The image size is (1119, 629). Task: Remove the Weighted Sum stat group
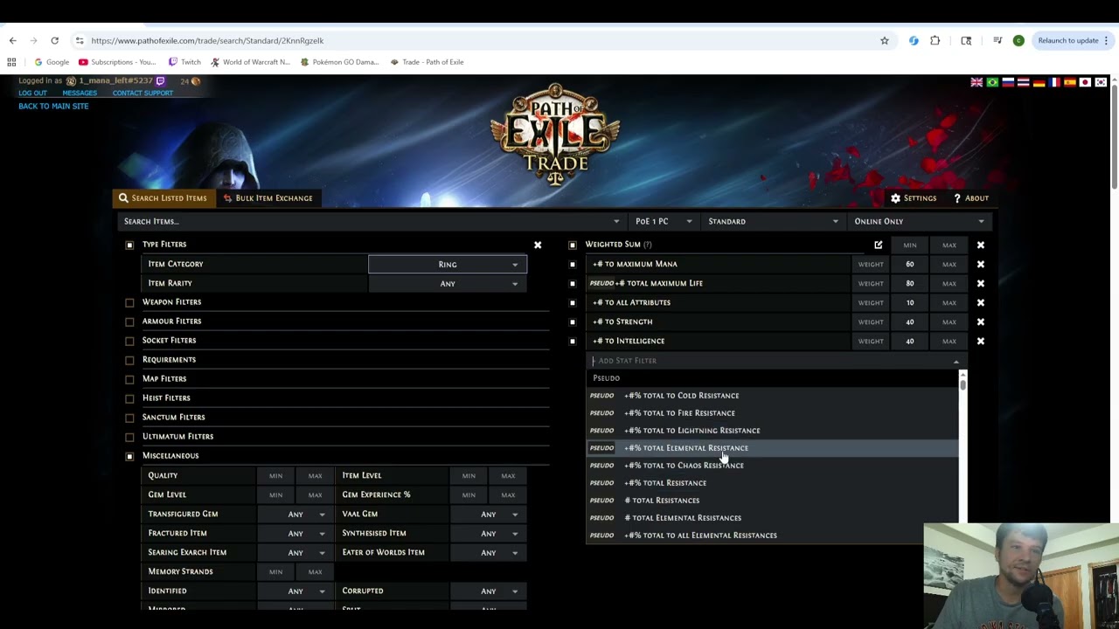click(981, 245)
